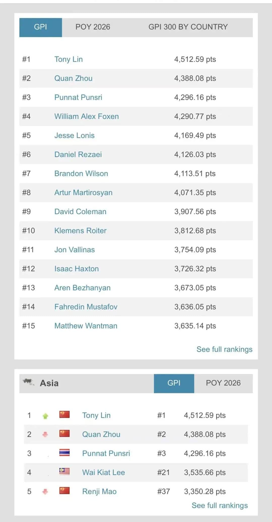Select the GPI tab in Asia panel
Screen dimensions: 272x522
pyautogui.click(x=174, y=383)
